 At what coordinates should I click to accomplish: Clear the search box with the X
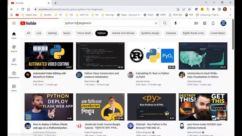[x=156, y=23]
